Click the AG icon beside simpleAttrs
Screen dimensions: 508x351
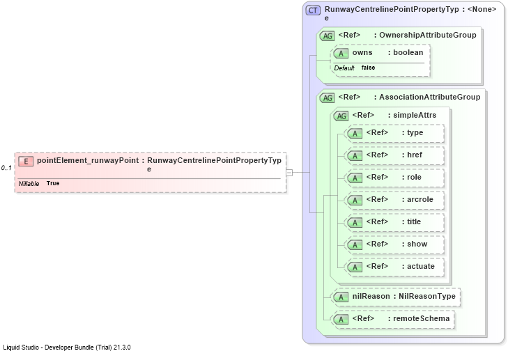[341, 116]
